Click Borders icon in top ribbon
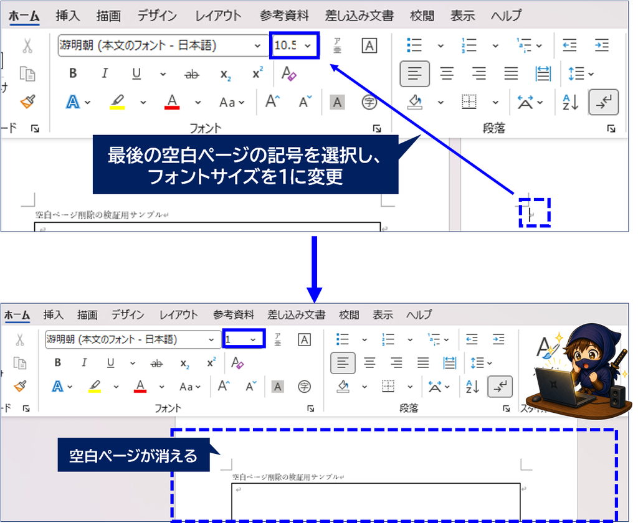The width and height of the screenshot is (638, 523). pos(469,101)
